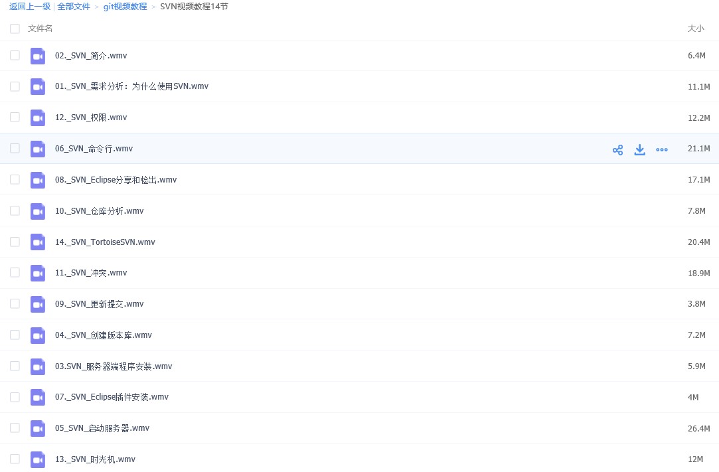Open file 02._SVN_简介.wmv
The width and height of the screenshot is (719, 472).
pyautogui.click(x=91, y=56)
